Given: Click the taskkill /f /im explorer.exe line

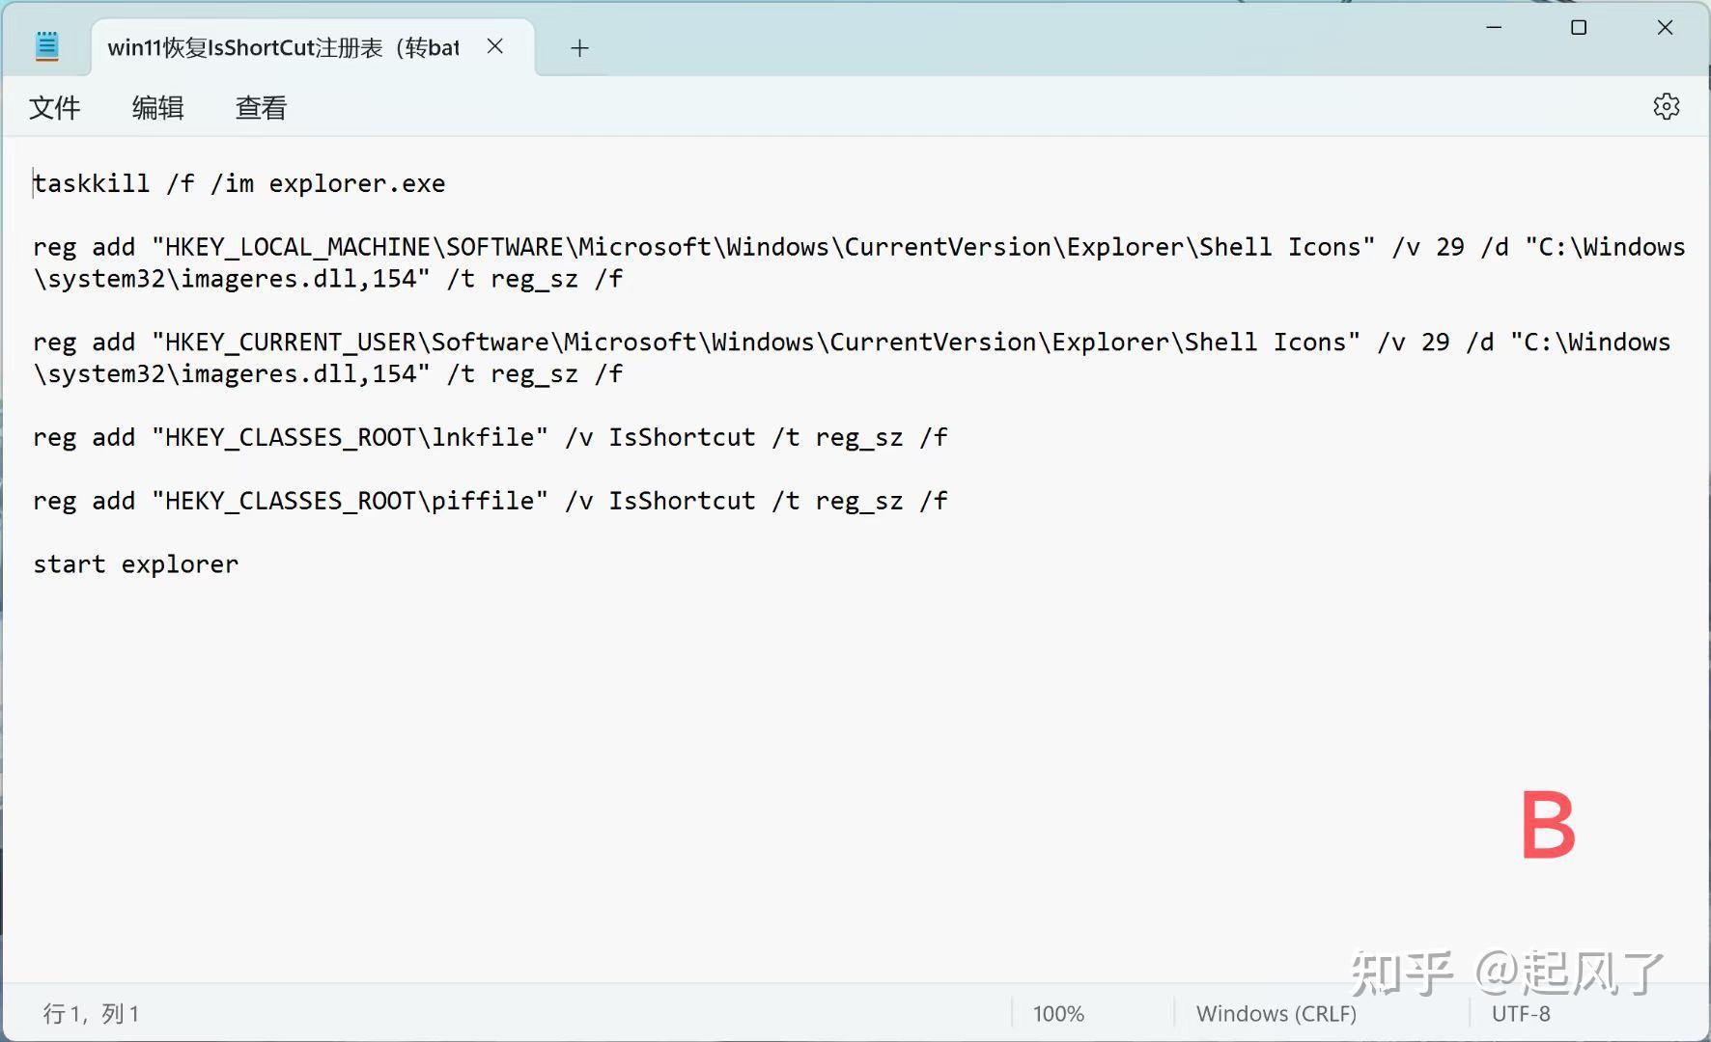Looking at the screenshot, I should point(238,183).
